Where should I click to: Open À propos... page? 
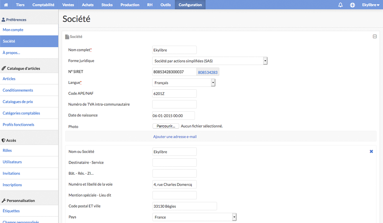(x=29, y=53)
